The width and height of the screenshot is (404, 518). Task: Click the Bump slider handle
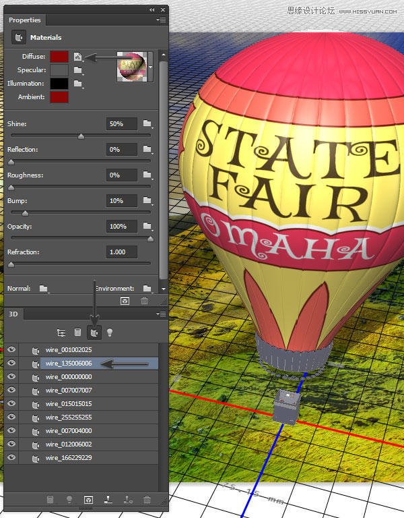click(25, 213)
